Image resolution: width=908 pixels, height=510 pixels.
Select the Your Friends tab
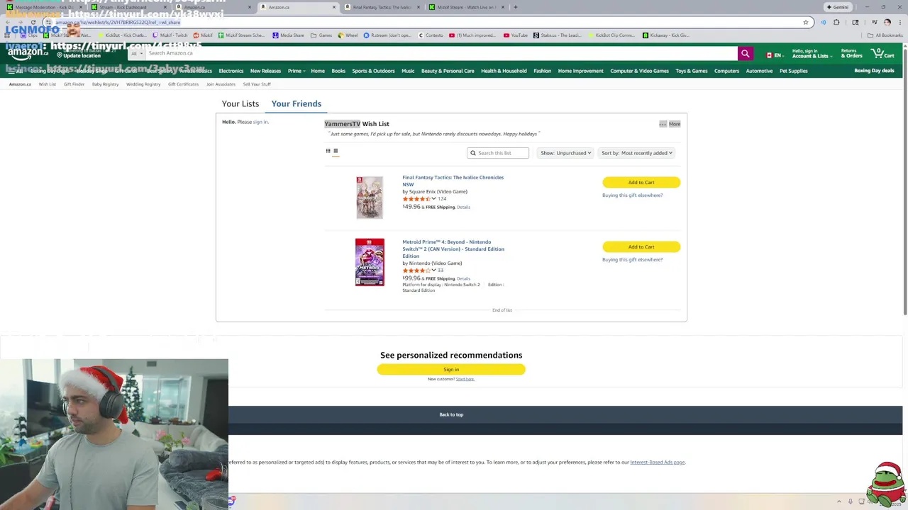point(297,103)
